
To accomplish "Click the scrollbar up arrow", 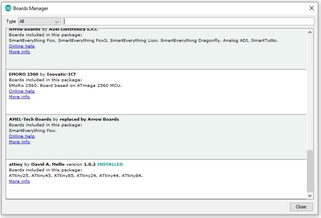I will coord(310,32).
